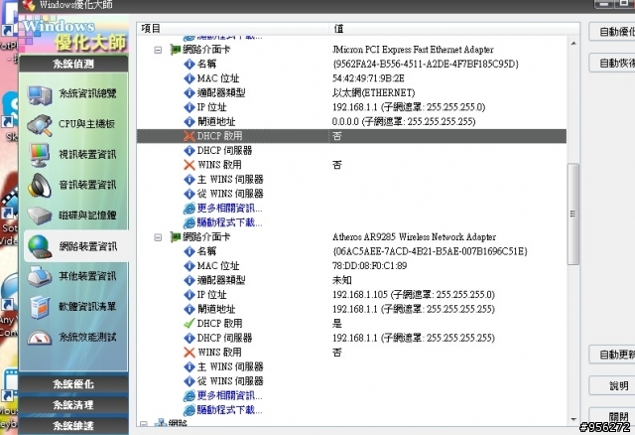Viewport: 635px width, 435px height.
Task: Switch to 系統偵測 section tab
Action: point(73,64)
